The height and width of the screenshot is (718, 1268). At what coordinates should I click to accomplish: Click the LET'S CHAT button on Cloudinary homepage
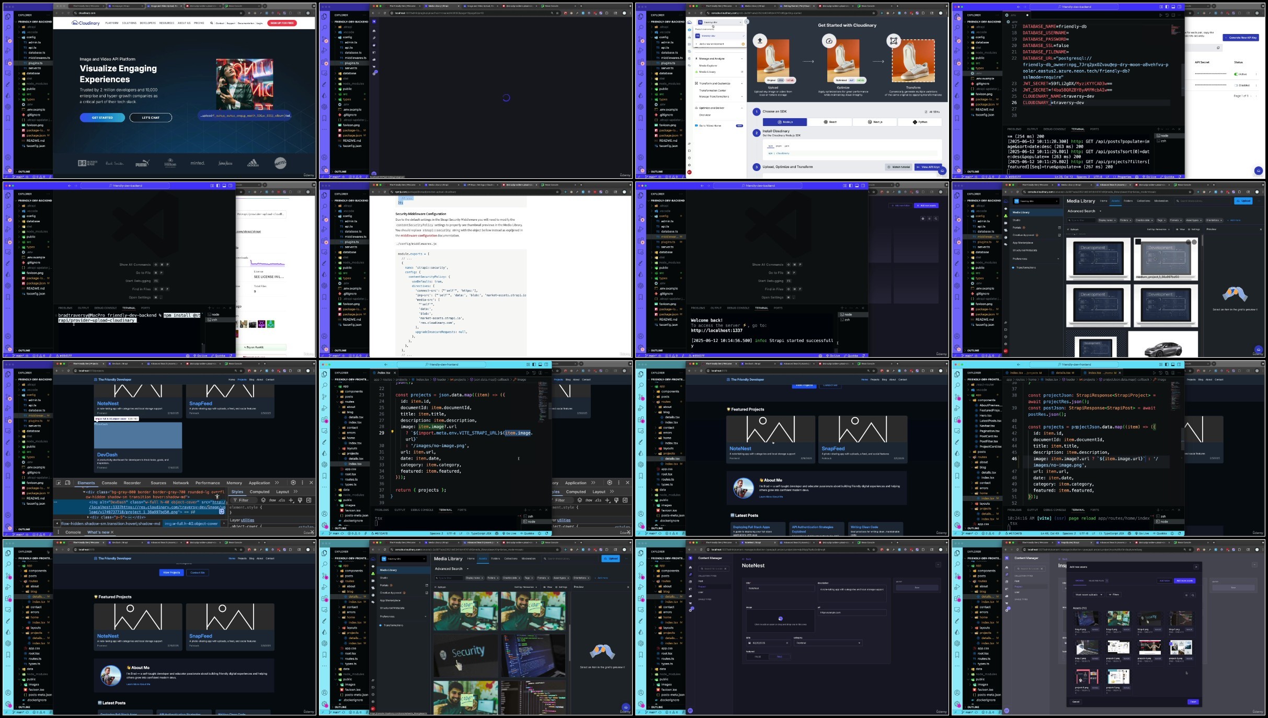[151, 118]
